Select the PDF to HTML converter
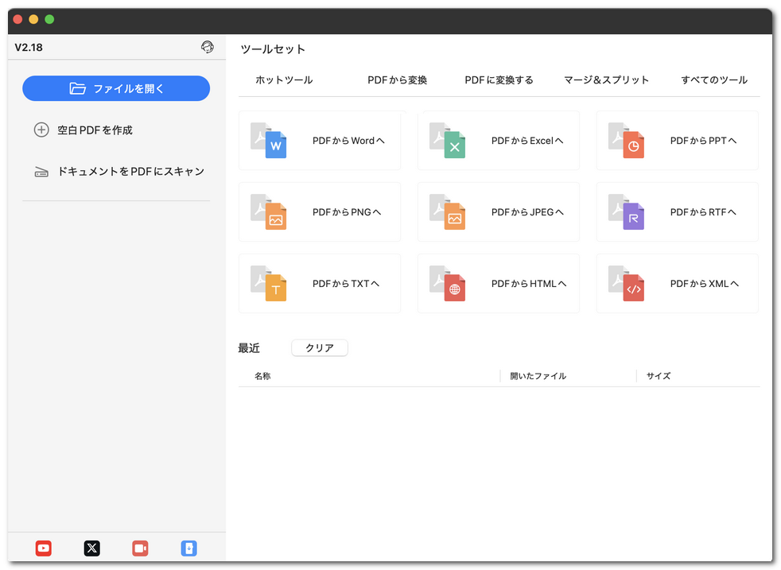 (x=498, y=283)
